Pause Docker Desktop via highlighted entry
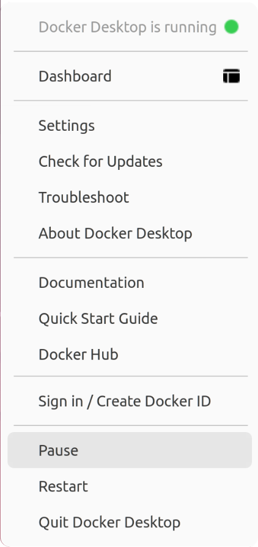This screenshot has height=547, width=258. (130, 450)
